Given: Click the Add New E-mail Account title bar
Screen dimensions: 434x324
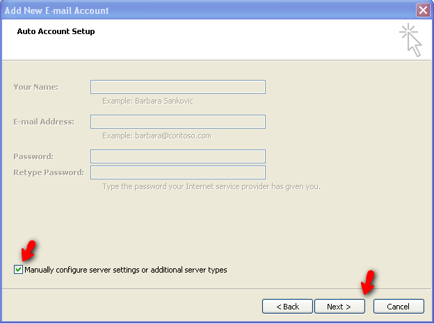Looking at the screenshot, I should [x=209, y=10].
